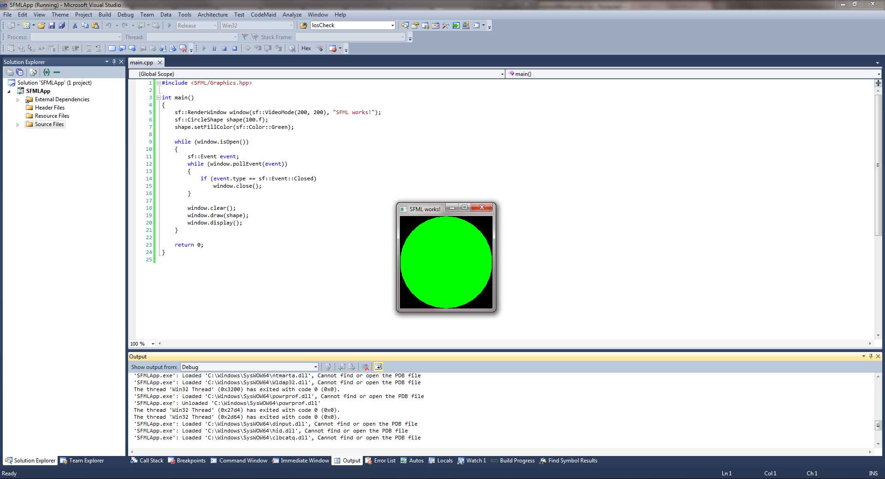Click the Open File toolbar icon
This screenshot has height=479, width=885.
click(x=41, y=25)
